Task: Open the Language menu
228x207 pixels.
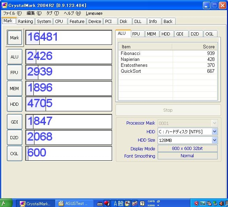Action: (94, 13)
